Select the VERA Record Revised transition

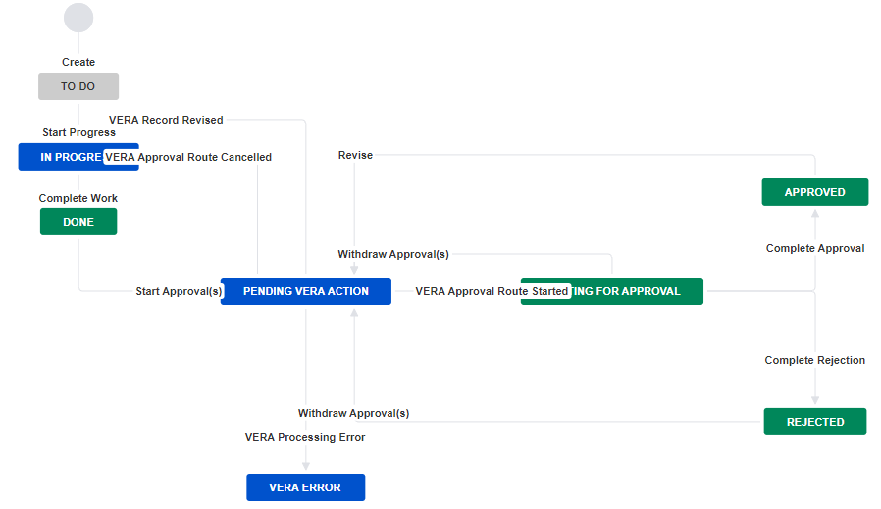166,120
